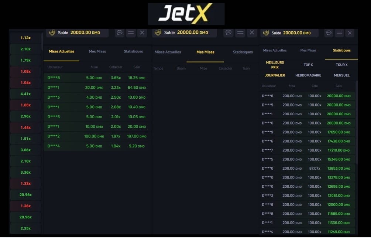
Task: Click the red 1.08x history multiplier
Action: 25,72
